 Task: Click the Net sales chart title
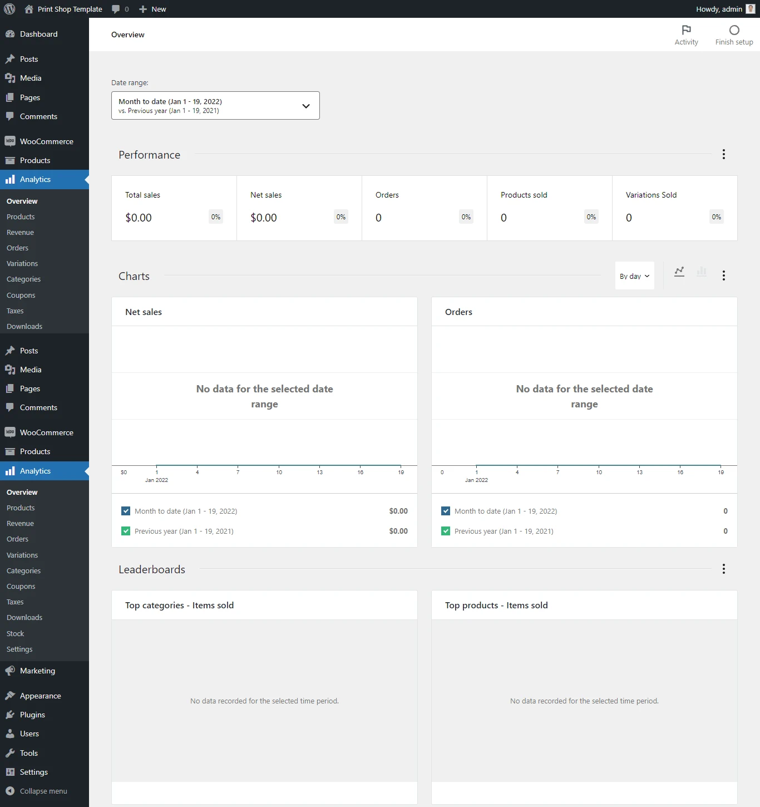[144, 312]
